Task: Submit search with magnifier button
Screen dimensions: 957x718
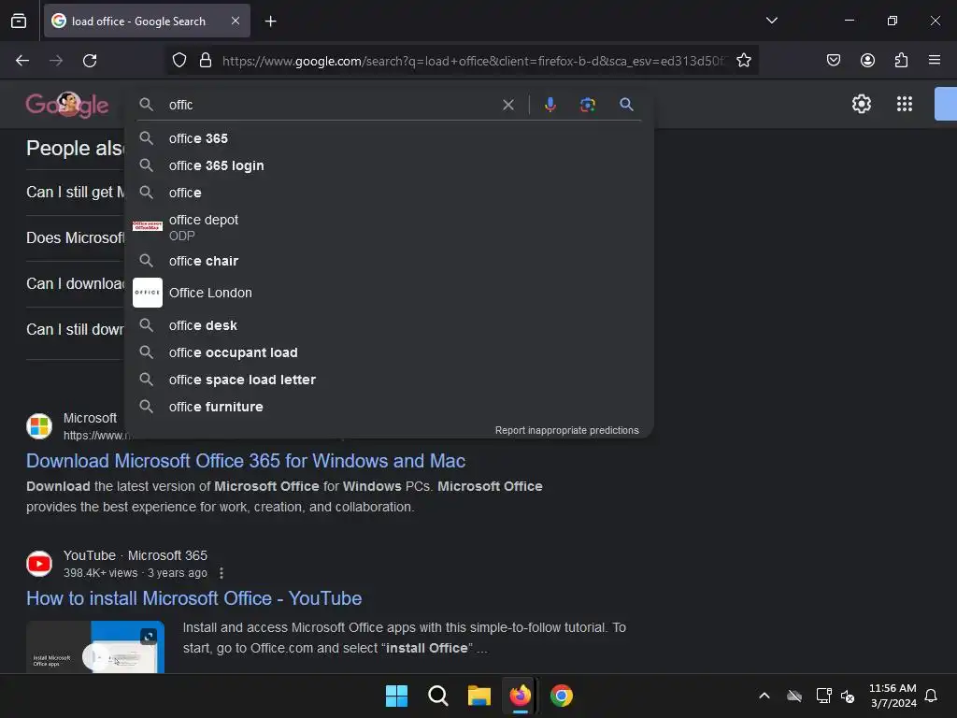Action: click(x=626, y=105)
